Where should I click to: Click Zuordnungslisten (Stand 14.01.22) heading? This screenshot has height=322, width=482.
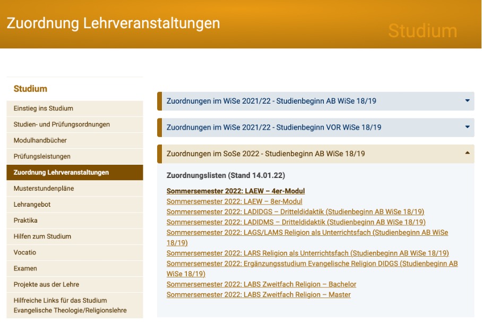[226, 175]
